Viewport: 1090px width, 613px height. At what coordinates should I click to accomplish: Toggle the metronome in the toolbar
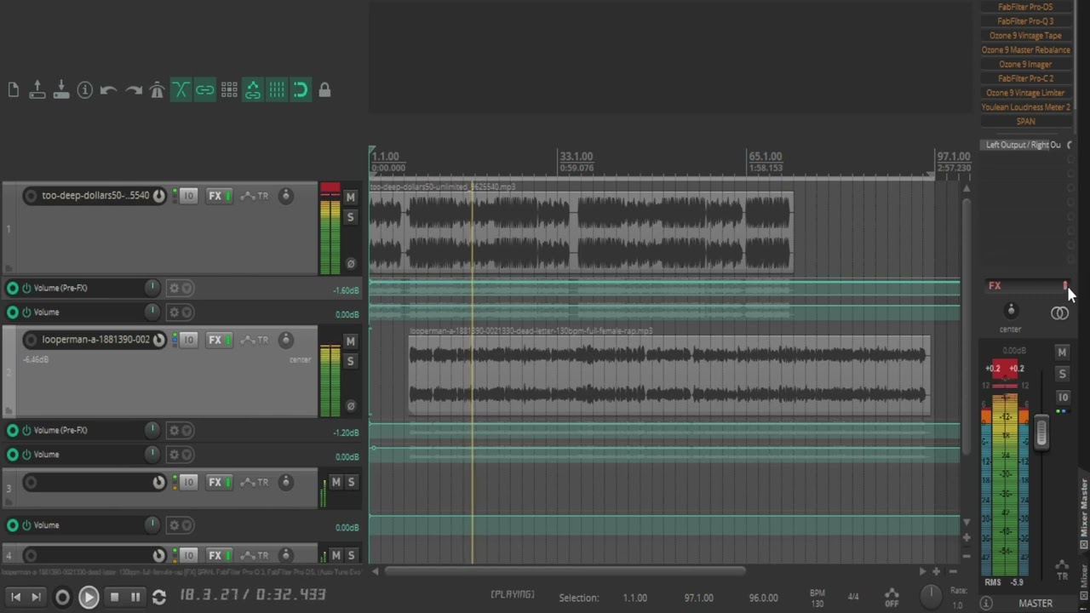[157, 89]
